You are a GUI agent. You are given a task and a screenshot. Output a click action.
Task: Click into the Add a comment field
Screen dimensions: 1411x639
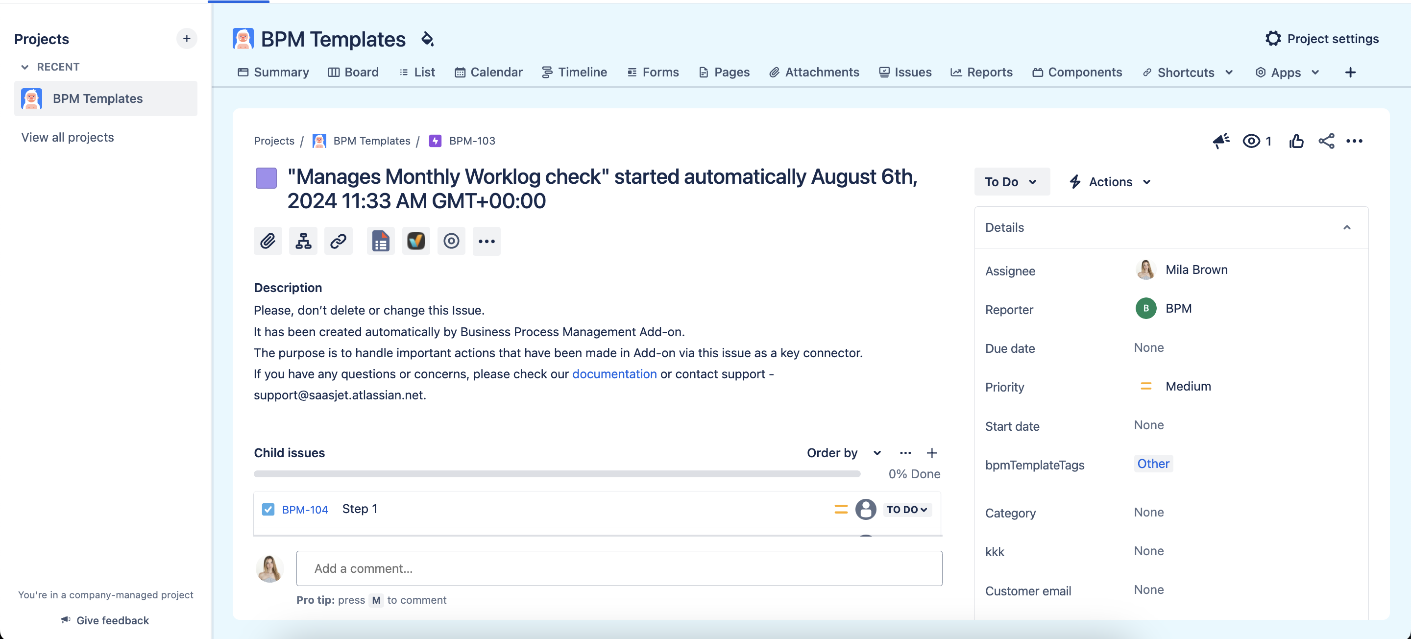(x=619, y=568)
